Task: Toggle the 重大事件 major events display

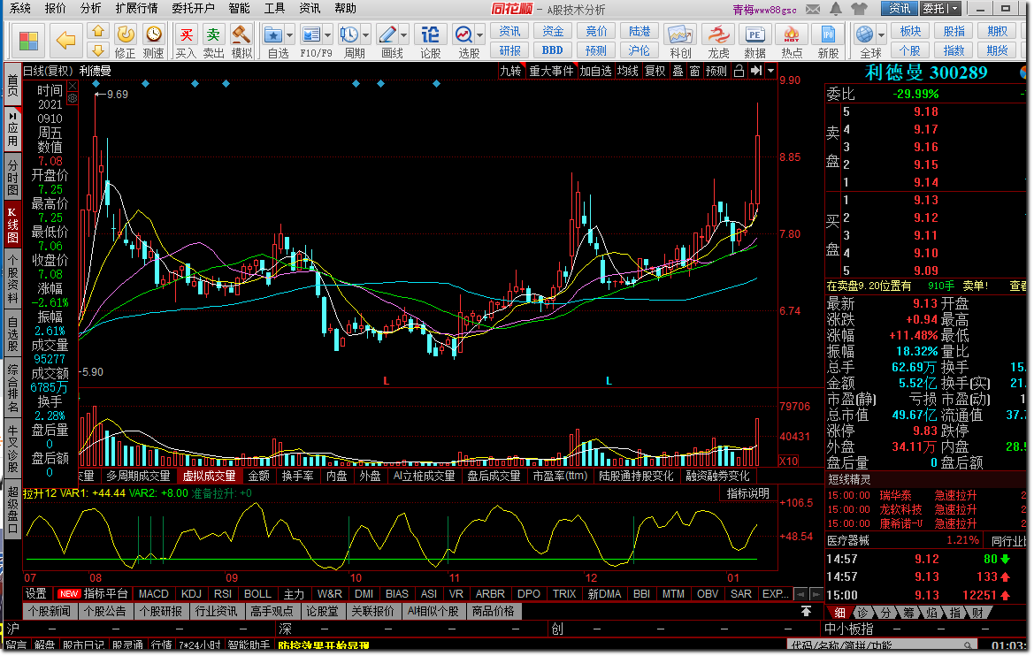Action: [551, 71]
